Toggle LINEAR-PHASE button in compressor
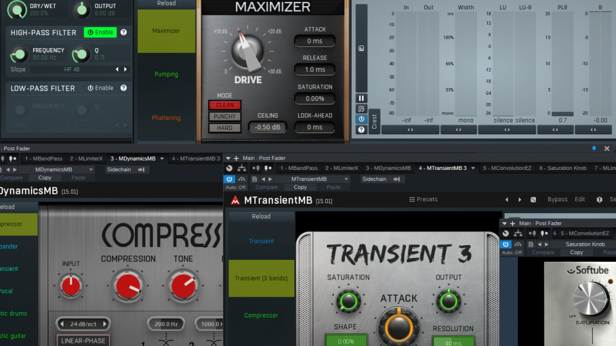 click(x=83, y=340)
